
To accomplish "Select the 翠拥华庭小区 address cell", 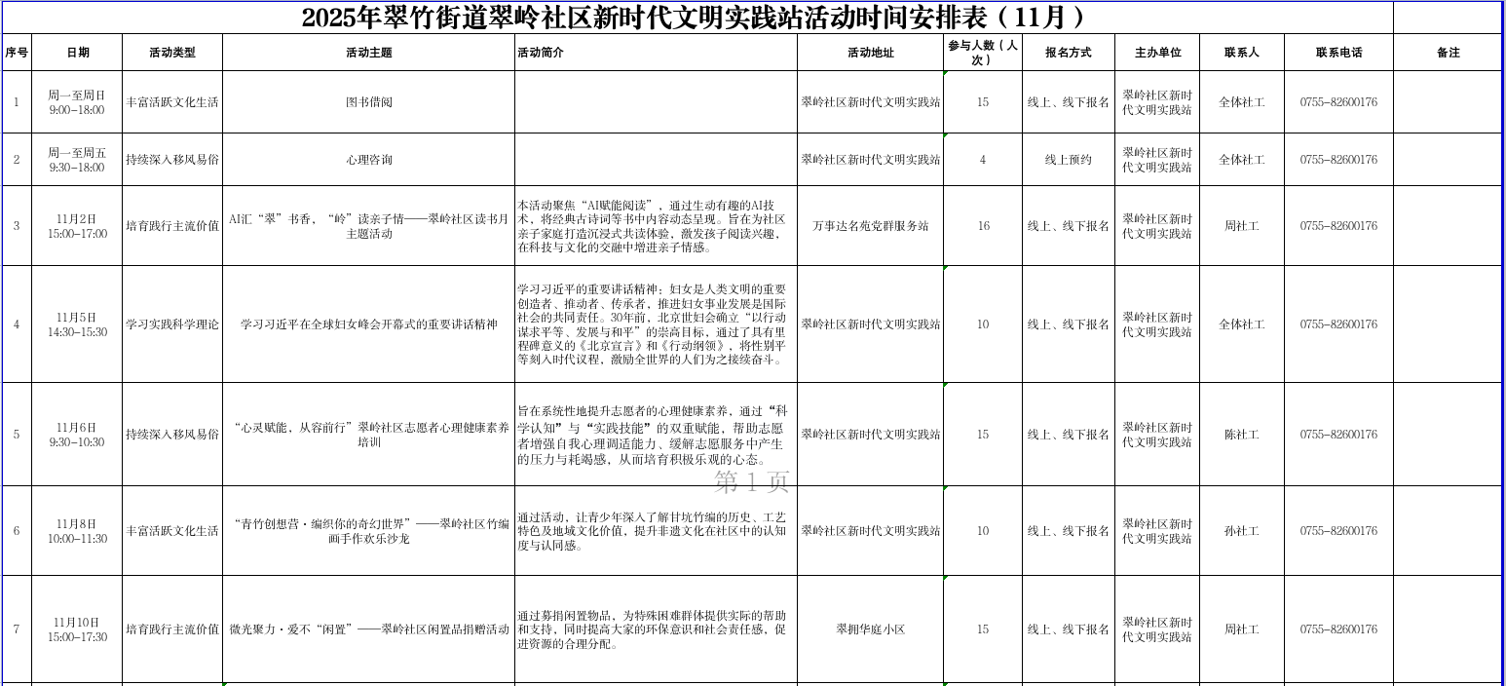I will tap(870, 629).
